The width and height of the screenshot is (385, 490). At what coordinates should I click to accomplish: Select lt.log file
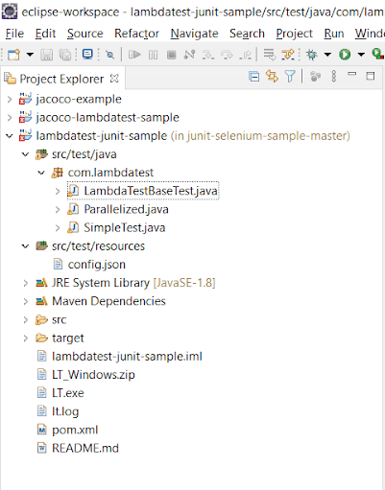[x=65, y=411]
